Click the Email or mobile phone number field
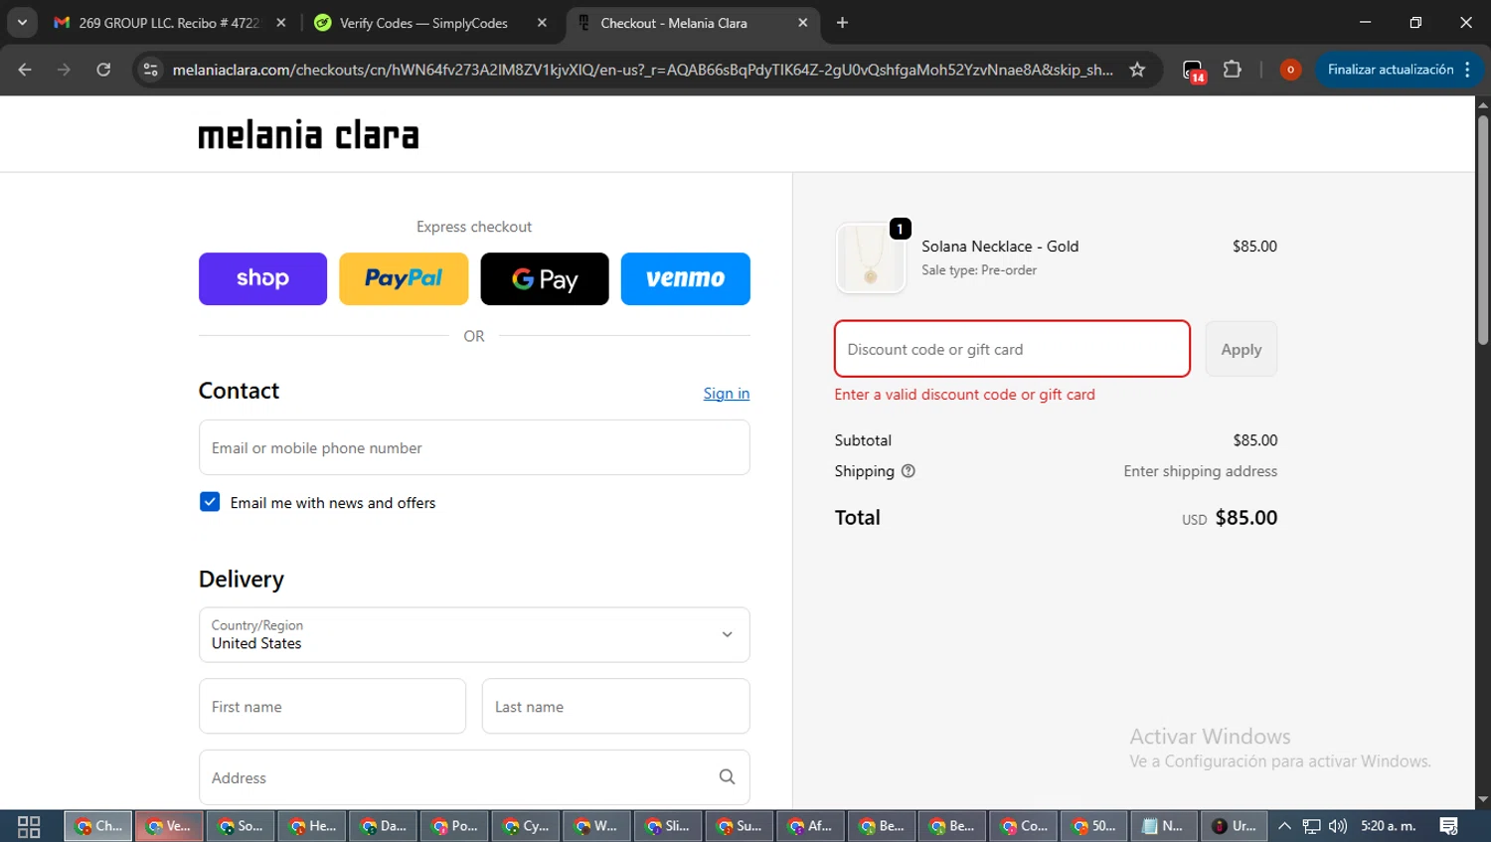Screen dimensions: 1491x842 click(474, 447)
